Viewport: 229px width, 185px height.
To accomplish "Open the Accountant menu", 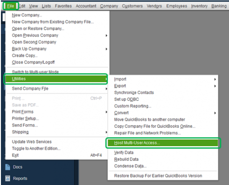I will click(x=86, y=6).
